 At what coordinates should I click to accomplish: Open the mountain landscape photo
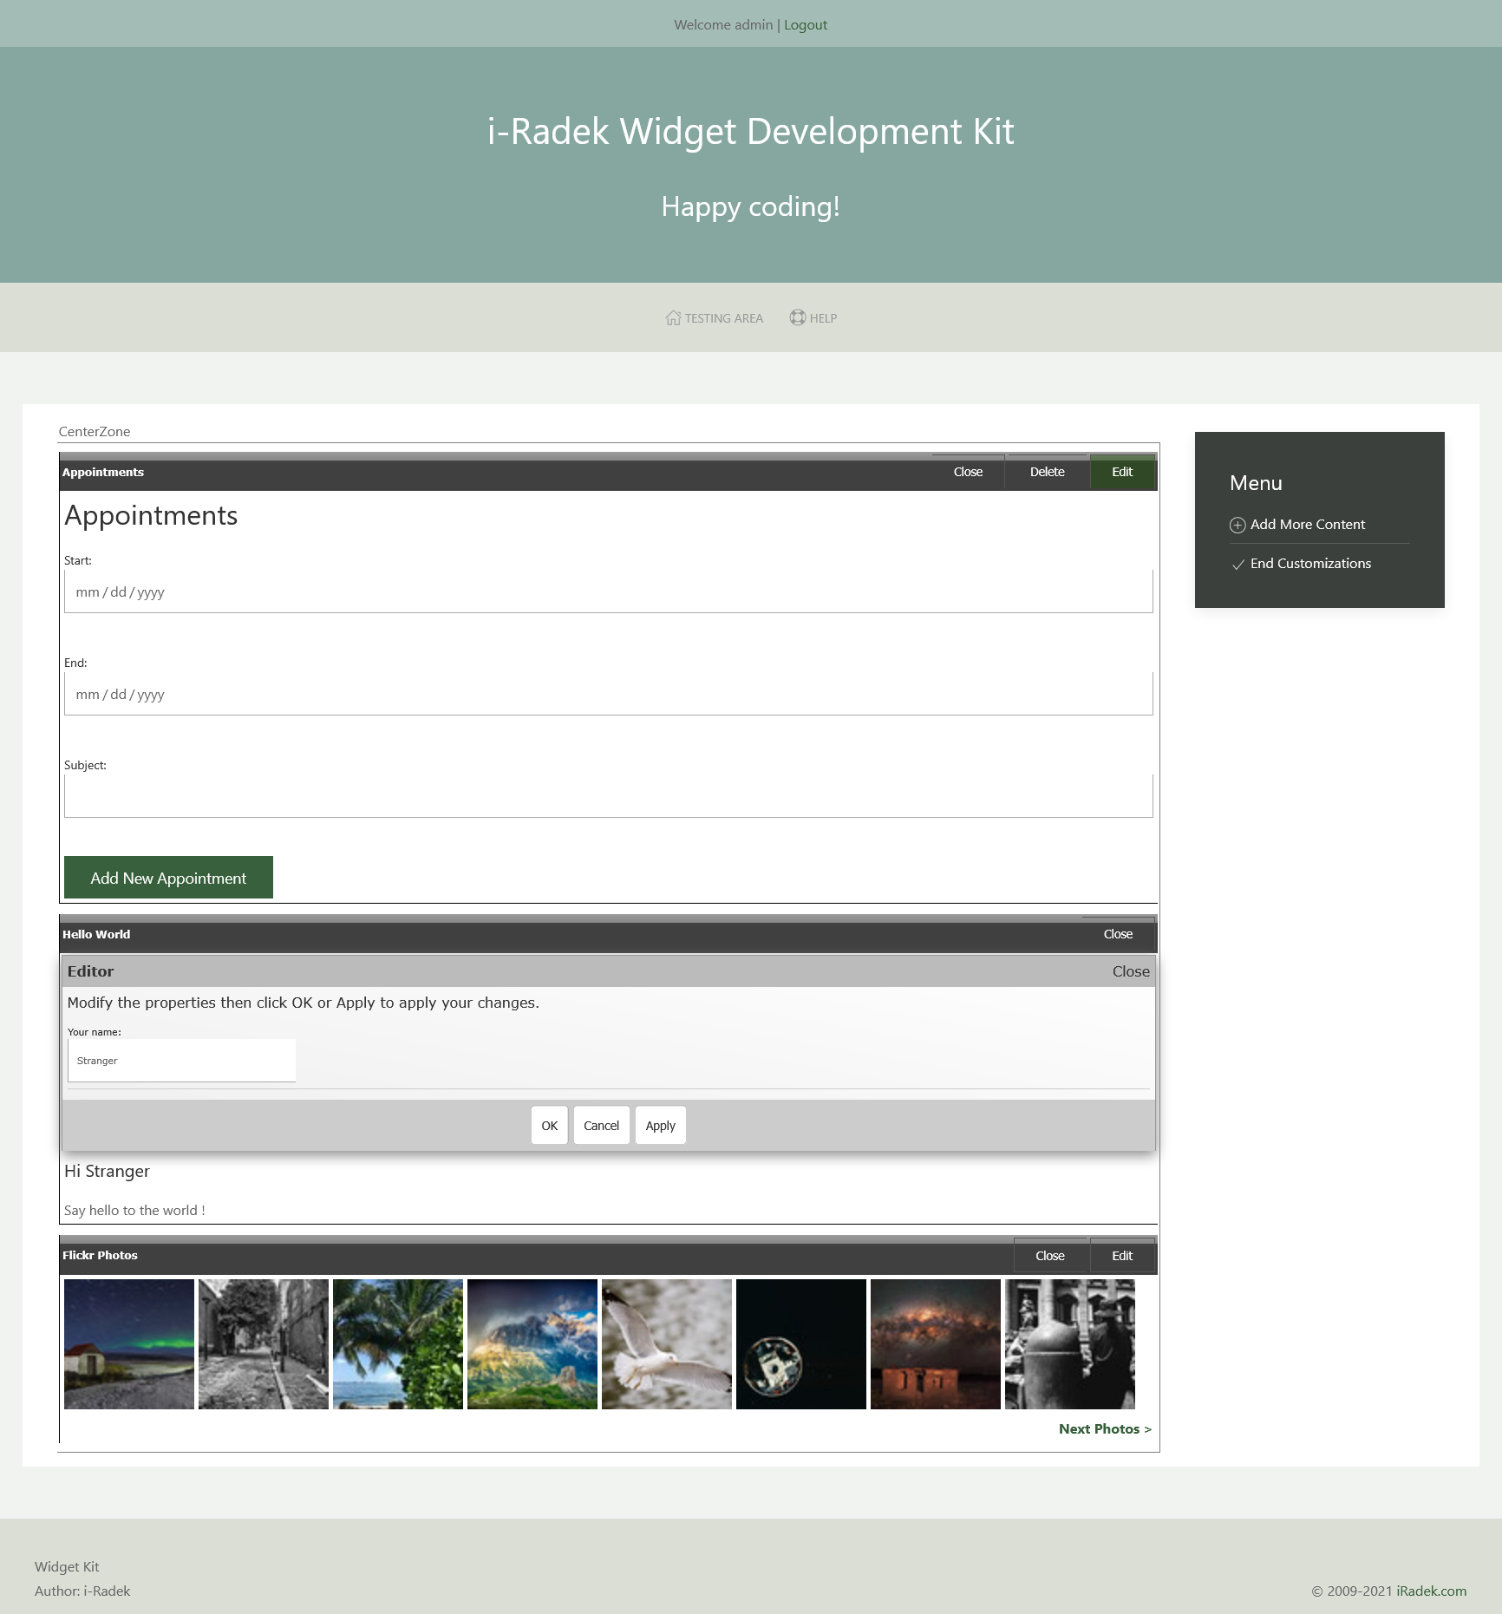click(x=532, y=1344)
